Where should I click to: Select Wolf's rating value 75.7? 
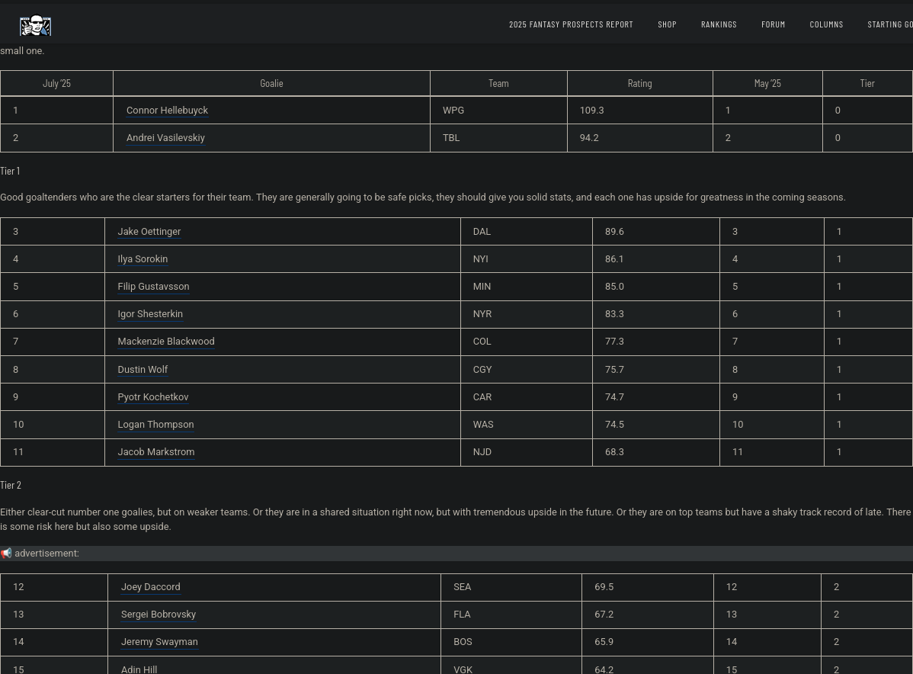pyautogui.click(x=614, y=369)
